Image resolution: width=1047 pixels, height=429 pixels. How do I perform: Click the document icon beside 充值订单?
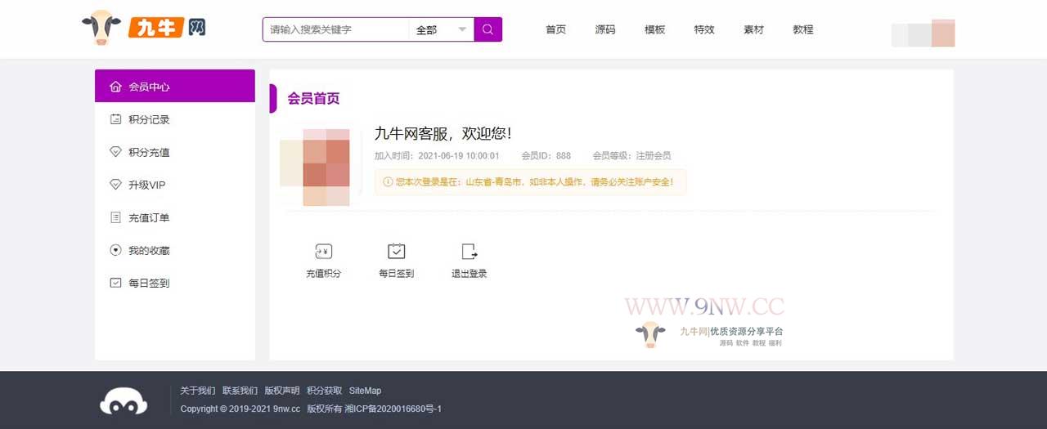click(115, 217)
